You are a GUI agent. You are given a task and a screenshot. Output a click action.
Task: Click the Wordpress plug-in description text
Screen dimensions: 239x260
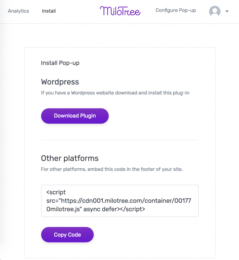(x=115, y=93)
